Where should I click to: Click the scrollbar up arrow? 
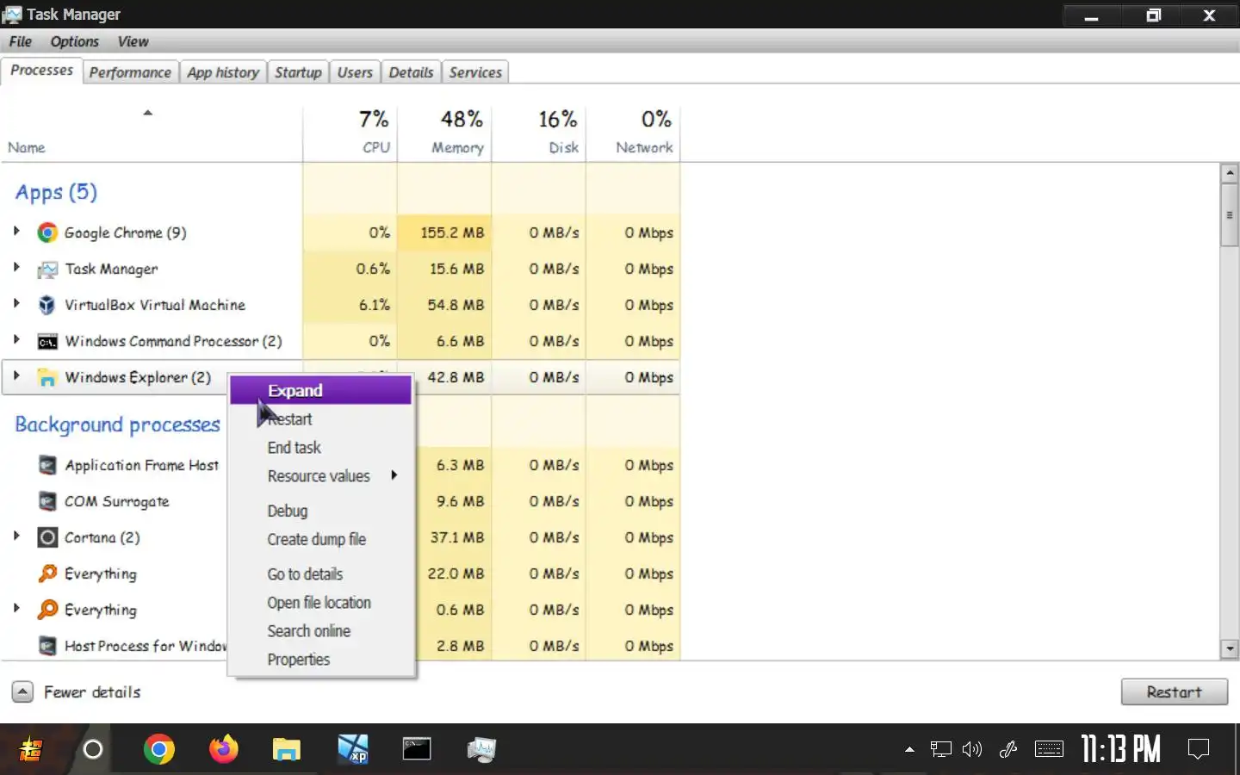pos(1230,173)
